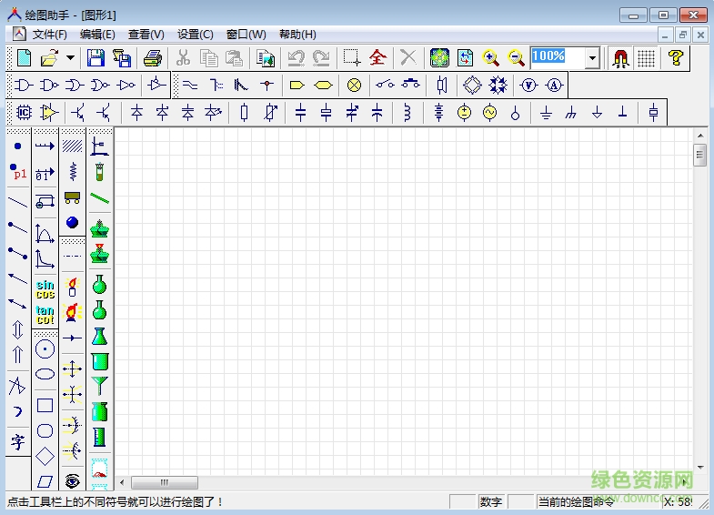The width and height of the screenshot is (714, 515).
Task: Expand the open file dropdown arrow
Action: tap(71, 58)
